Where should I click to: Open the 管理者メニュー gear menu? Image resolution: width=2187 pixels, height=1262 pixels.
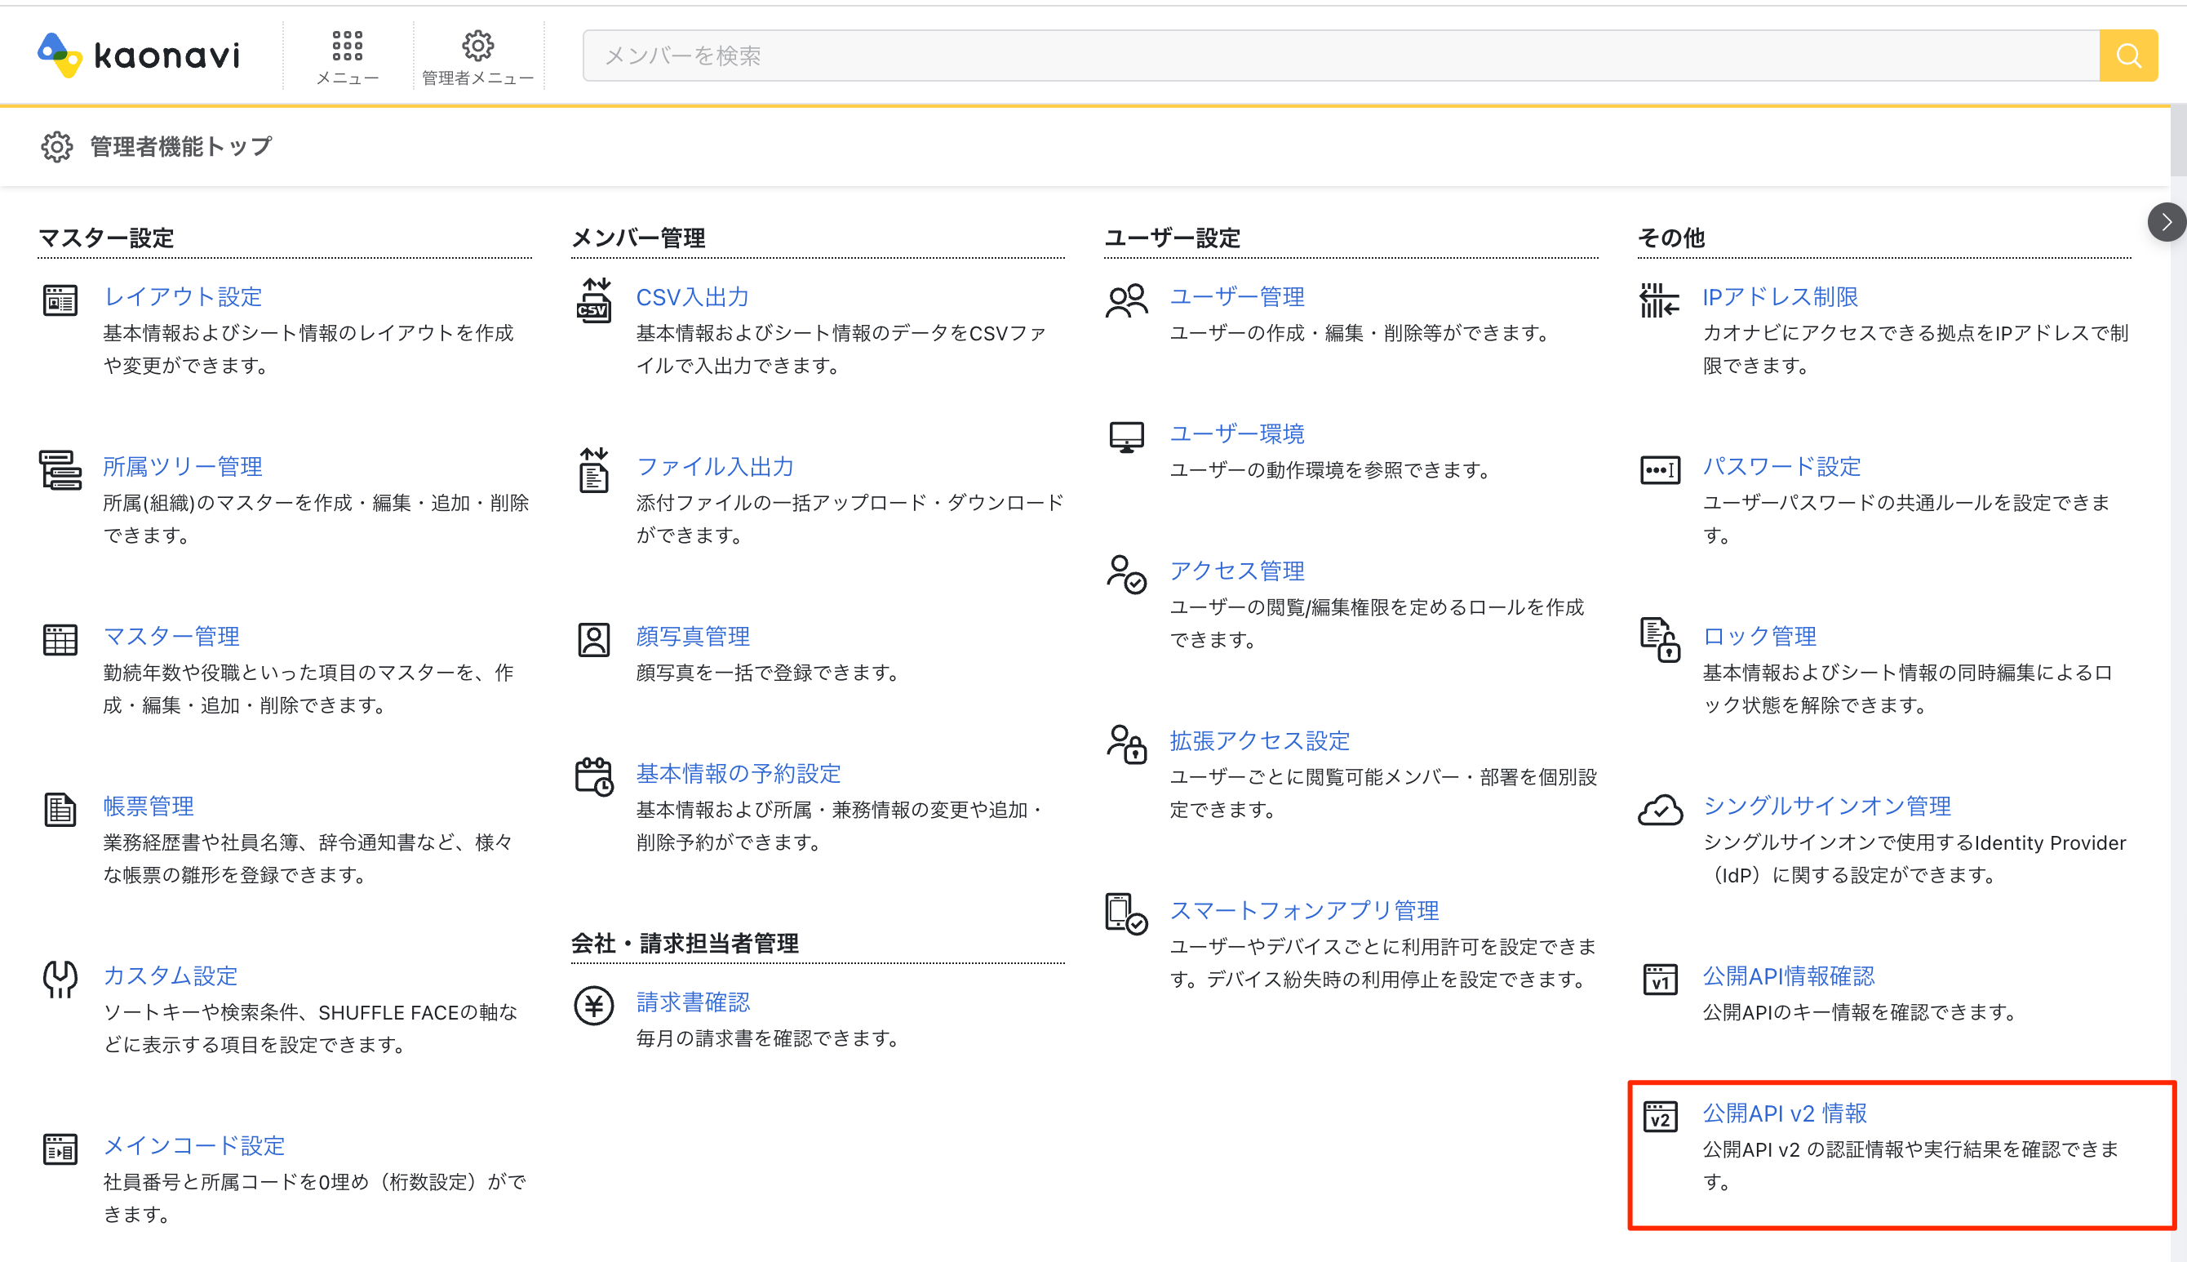point(477,57)
